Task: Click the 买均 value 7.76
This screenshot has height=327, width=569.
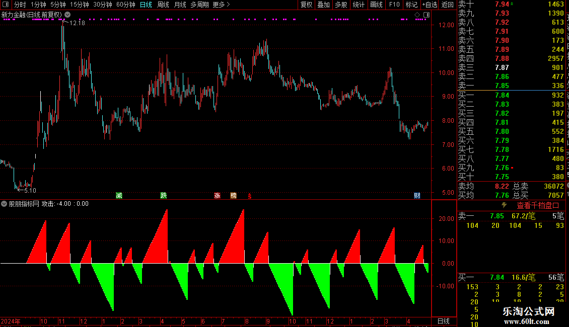Action: click(x=502, y=195)
